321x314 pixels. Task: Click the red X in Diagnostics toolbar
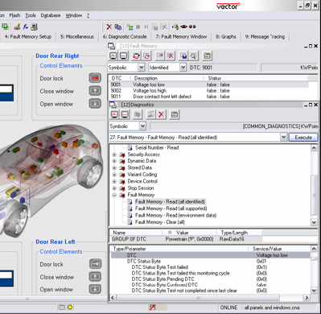point(161,115)
